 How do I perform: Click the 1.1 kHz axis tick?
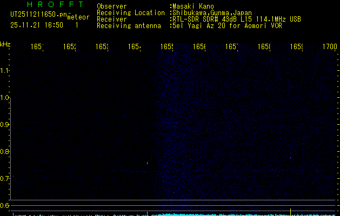pos(4,71)
